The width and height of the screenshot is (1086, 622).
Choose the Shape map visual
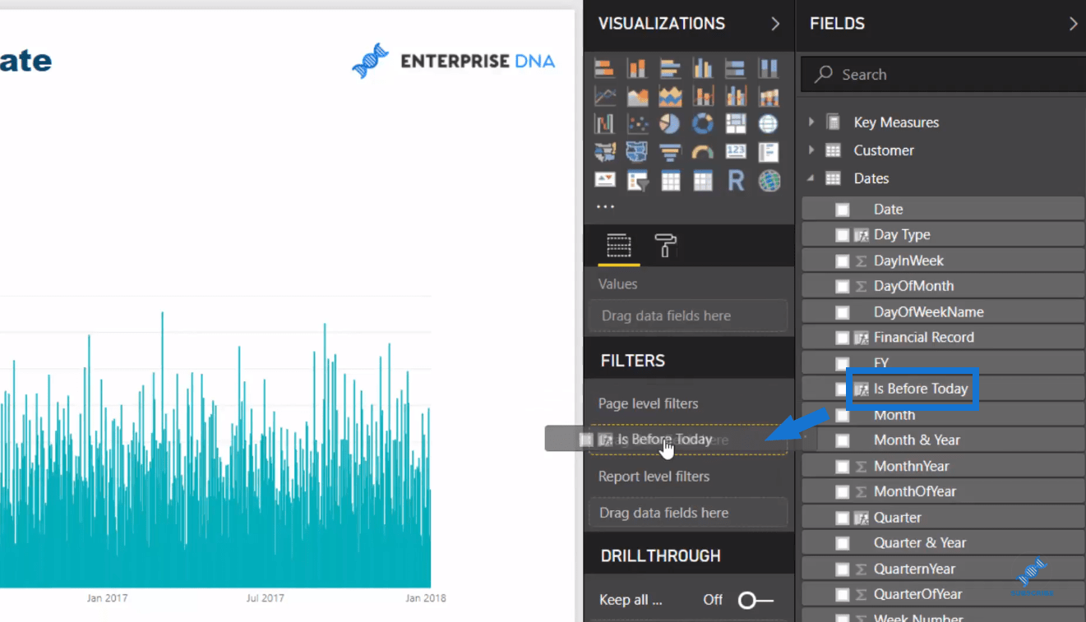pos(637,152)
